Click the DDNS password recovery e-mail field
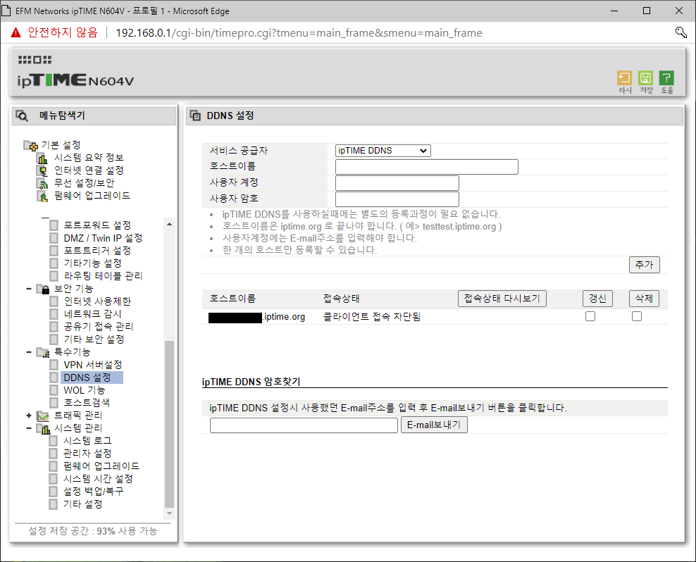The width and height of the screenshot is (696, 562). pos(304,425)
